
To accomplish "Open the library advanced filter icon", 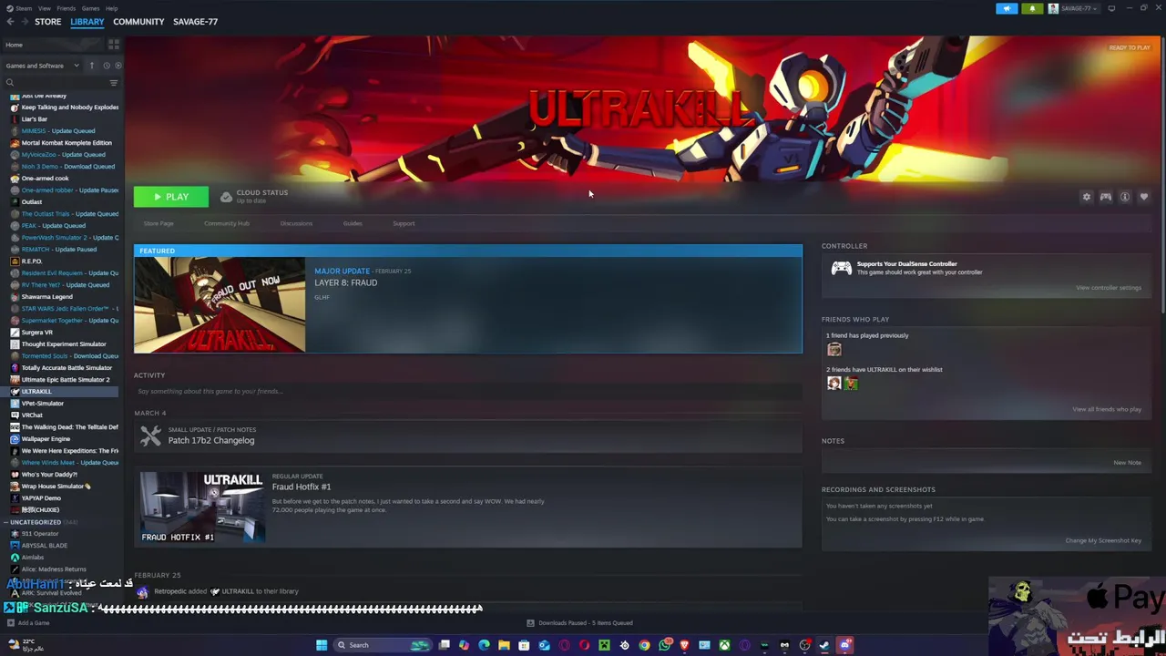I will [x=114, y=83].
